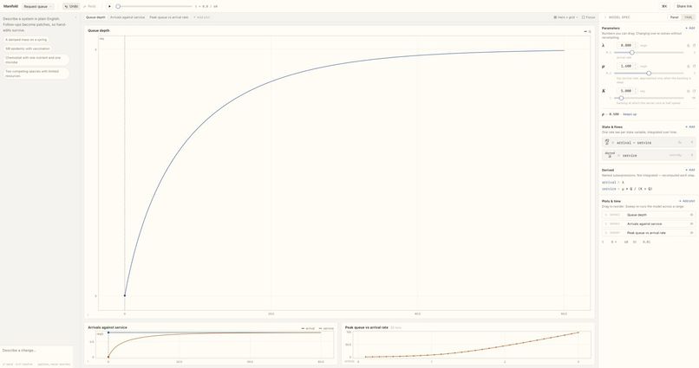Click the delete icon on the μ row
Viewport: 699px width, 368px height.
click(x=694, y=67)
